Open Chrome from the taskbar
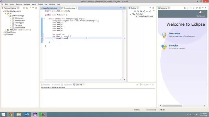Image resolution: width=209 pixels, height=117 pixels. pyautogui.click(x=11, y=114)
